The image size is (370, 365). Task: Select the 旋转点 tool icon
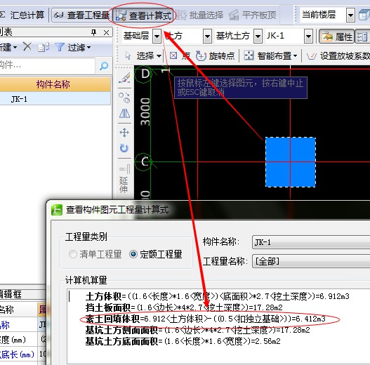201,56
